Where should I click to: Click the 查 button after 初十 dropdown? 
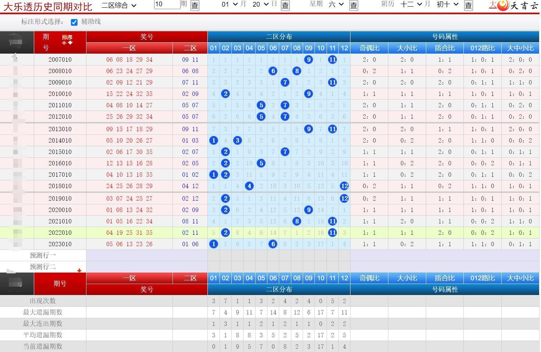tap(468, 5)
